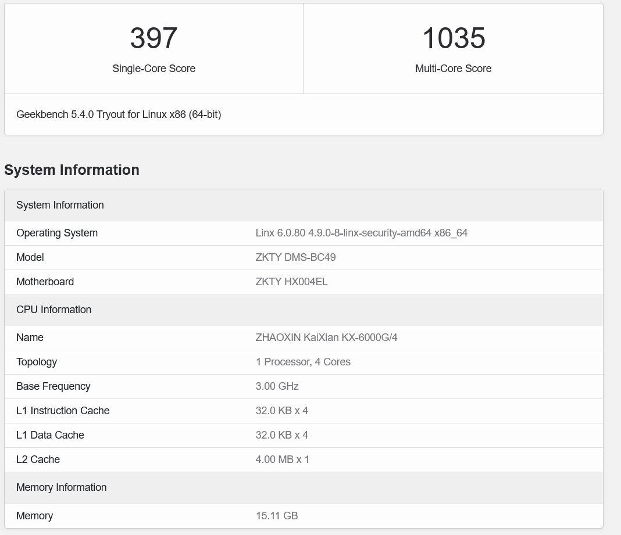Click the ZHAOXIN KaiXian KX-6000G/4 CPU name

326,337
